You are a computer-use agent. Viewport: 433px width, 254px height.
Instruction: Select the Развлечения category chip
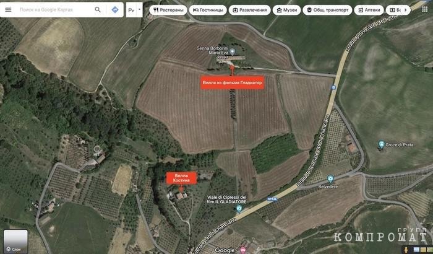click(250, 10)
